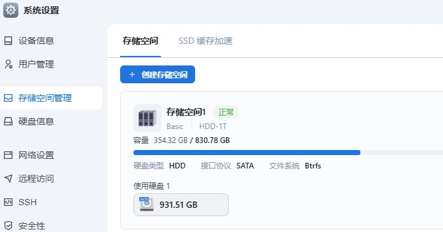Click the user management person icon

pyautogui.click(x=8, y=64)
